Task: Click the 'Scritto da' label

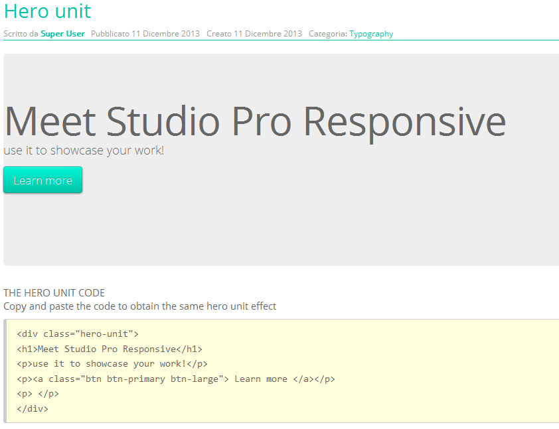Action: pyautogui.click(x=21, y=34)
